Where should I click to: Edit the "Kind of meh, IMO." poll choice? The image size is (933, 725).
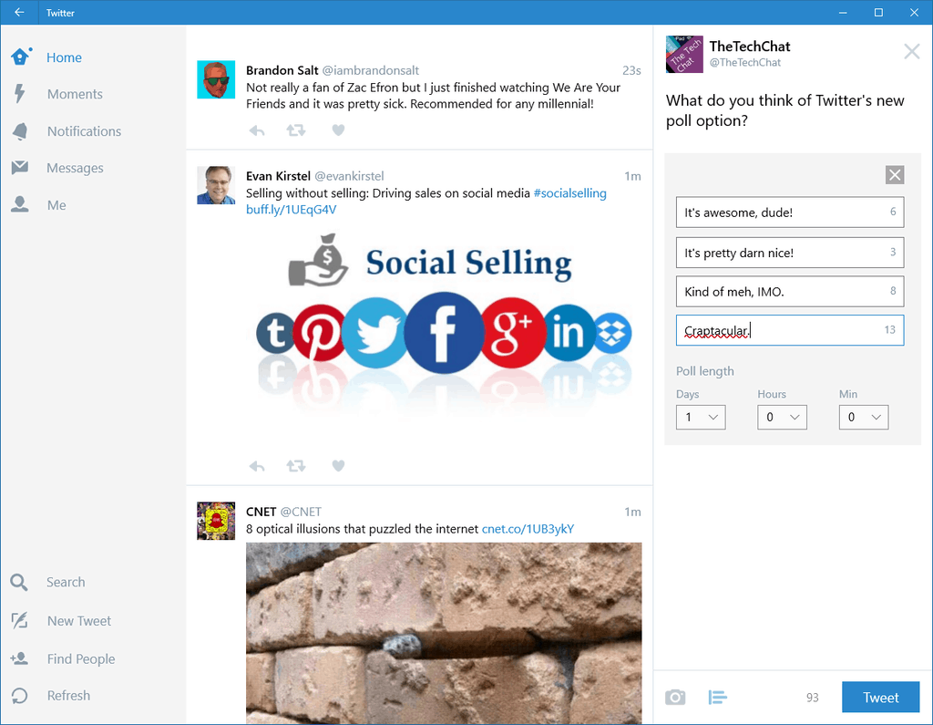pyautogui.click(x=790, y=291)
